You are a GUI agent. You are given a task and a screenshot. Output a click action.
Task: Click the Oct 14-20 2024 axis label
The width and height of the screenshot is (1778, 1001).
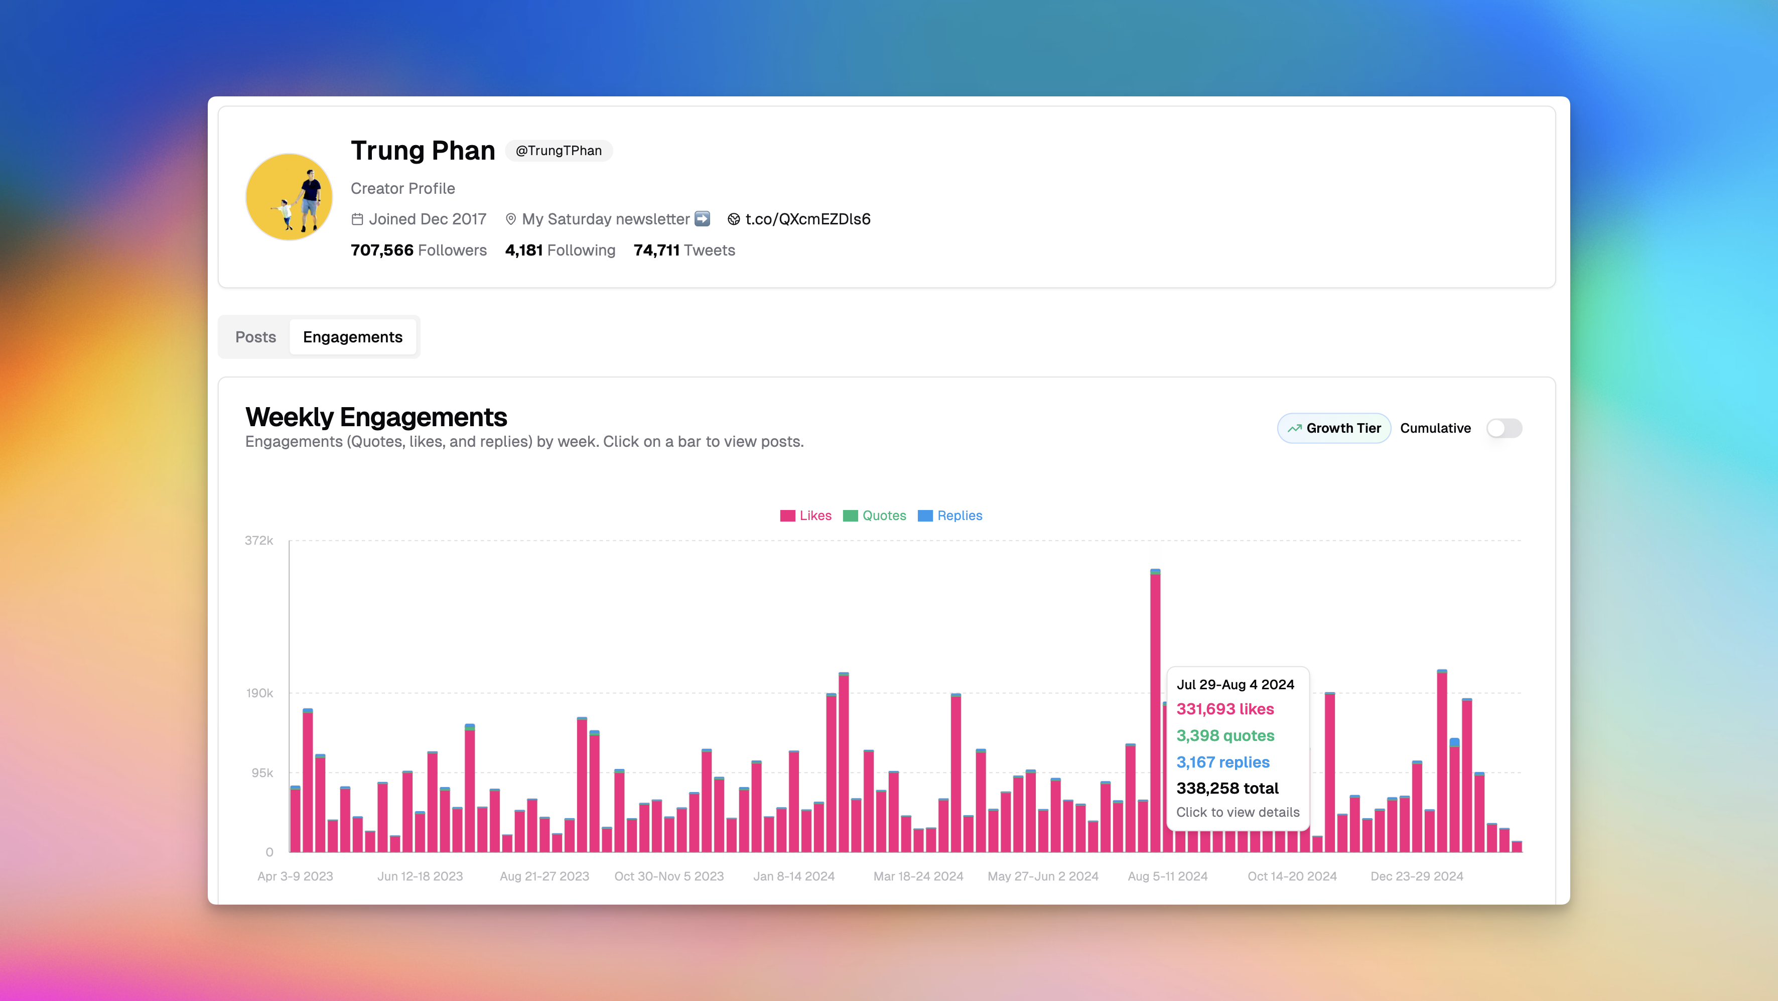[x=1292, y=876]
